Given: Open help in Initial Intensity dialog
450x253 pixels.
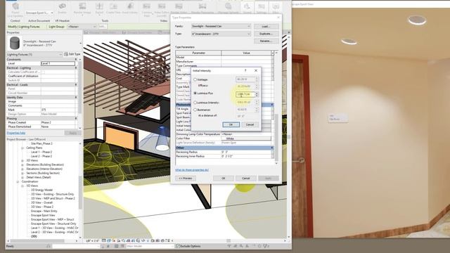Looking at the screenshot, I should pyautogui.click(x=245, y=70).
